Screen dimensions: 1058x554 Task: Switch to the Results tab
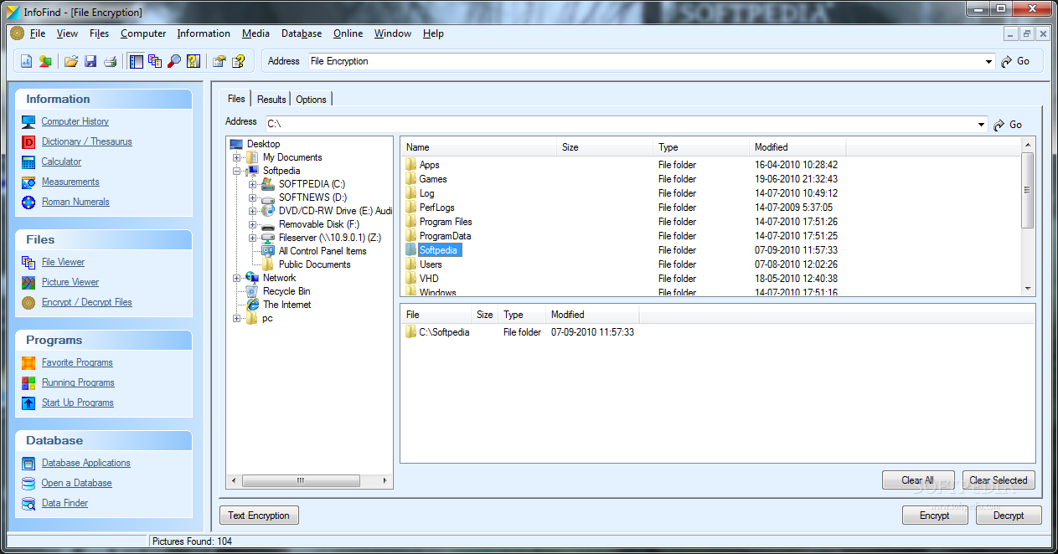tap(271, 99)
